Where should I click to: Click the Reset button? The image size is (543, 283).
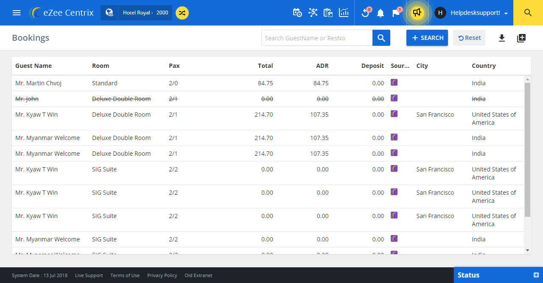pyautogui.click(x=469, y=38)
